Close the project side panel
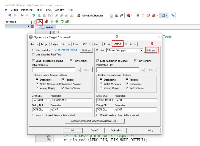 (32, 26)
